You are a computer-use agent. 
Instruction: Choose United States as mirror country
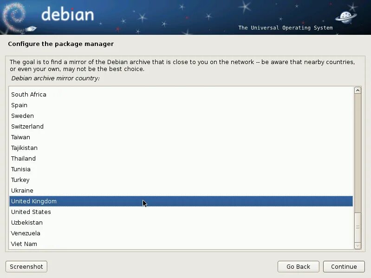pos(181,212)
